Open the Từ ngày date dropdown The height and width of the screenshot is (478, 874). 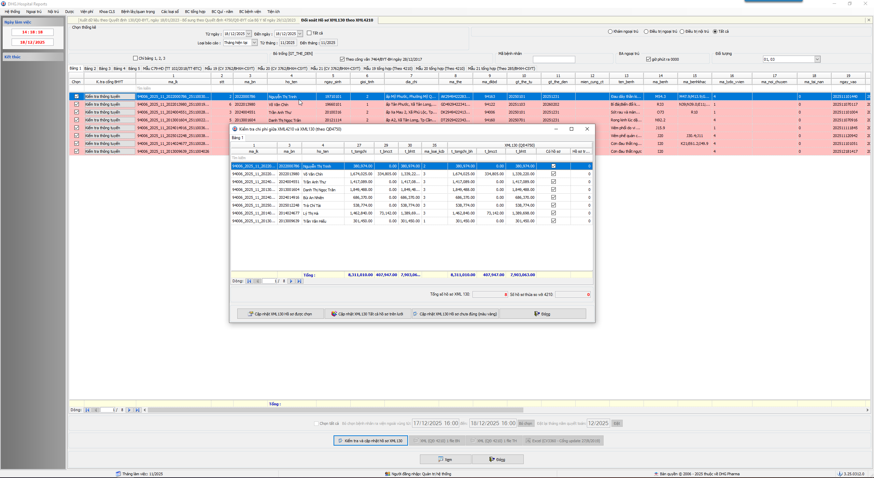(249, 34)
